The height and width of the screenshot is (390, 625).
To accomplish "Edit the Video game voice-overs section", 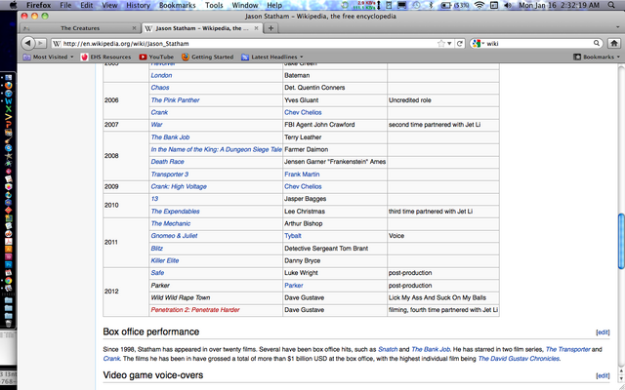I will [x=603, y=375].
